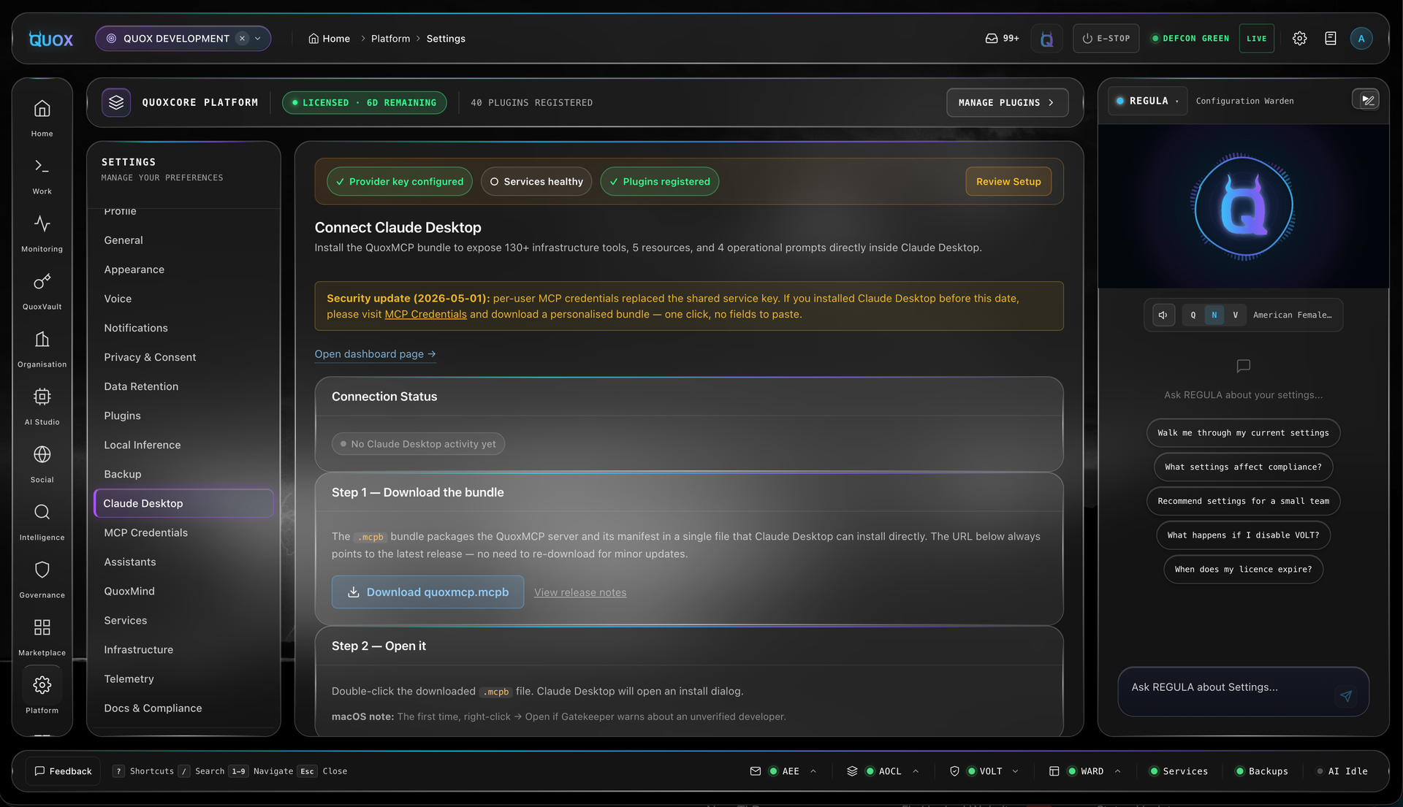Click the layers icon beside AOCL status
1403x807 pixels.
(852, 771)
